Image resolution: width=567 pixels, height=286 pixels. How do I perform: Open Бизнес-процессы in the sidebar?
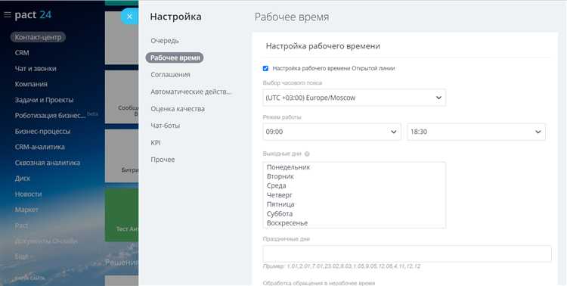[42, 132]
